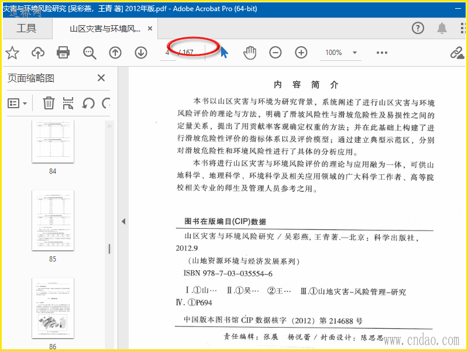The image size is (468, 351).
Task: Click the page extract scissors icon
Action: 68,104
